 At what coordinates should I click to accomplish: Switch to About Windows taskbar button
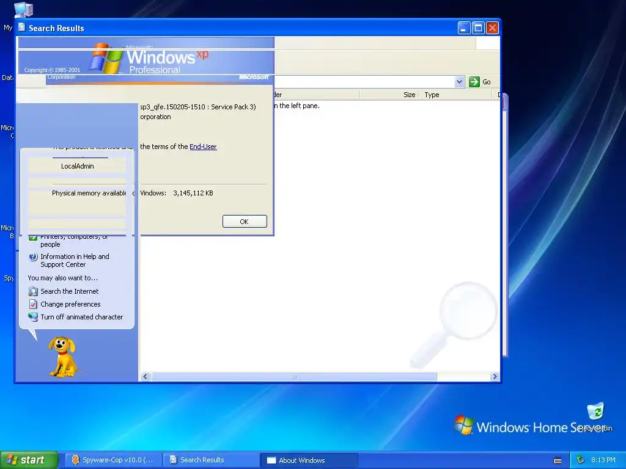pyautogui.click(x=309, y=460)
